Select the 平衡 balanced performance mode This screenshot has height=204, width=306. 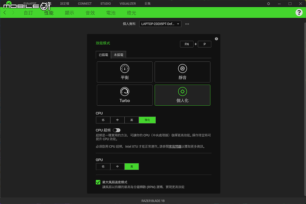point(125,72)
